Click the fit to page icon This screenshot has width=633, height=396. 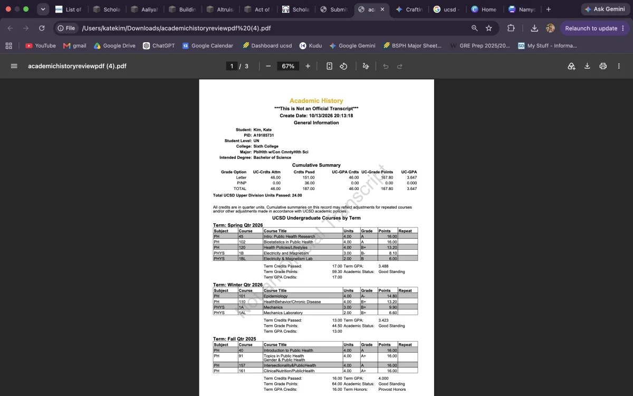[x=329, y=66]
